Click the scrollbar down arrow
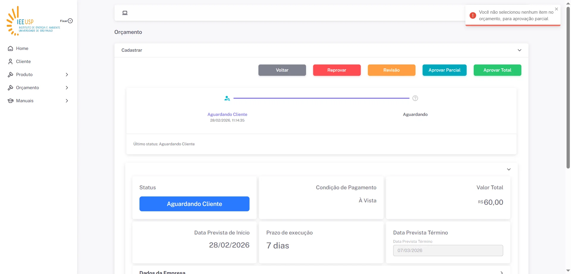Viewport: 571px width, 274px height. tap(568, 271)
